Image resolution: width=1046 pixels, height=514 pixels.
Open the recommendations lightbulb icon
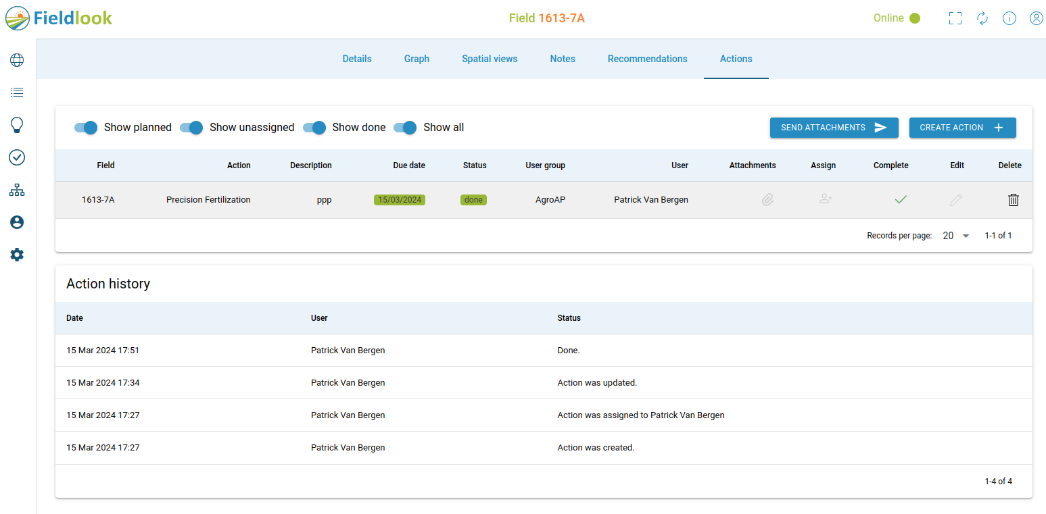pyautogui.click(x=16, y=125)
